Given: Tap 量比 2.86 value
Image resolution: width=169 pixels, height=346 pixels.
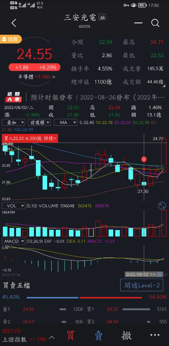Looking at the screenshot, I should click(107, 55).
